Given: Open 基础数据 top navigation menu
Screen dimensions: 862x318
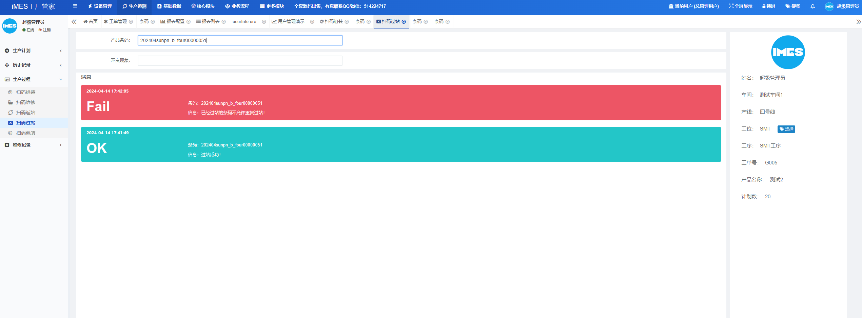Looking at the screenshot, I should pos(169,6).
